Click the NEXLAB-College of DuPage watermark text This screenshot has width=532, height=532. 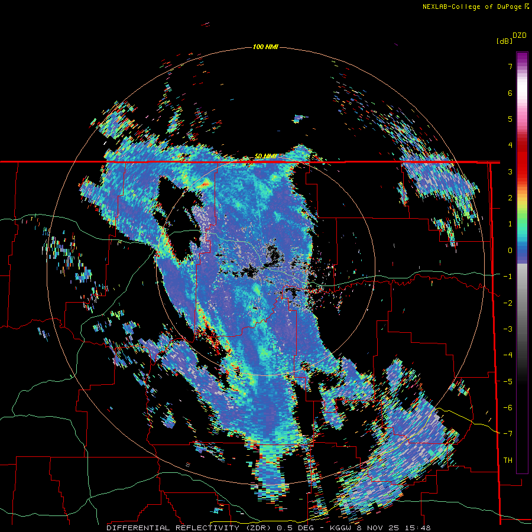[x=475, y=7]
